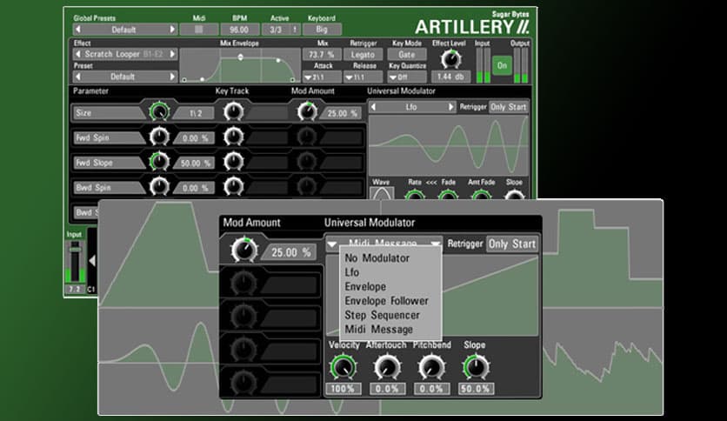The image size is (727, 421).
Task: Choose No Modulator from the list
Action: click(x=377, y=258)
